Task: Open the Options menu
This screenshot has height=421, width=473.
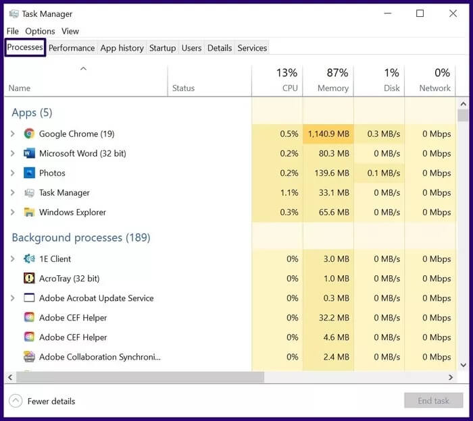Action: point(40,31)
